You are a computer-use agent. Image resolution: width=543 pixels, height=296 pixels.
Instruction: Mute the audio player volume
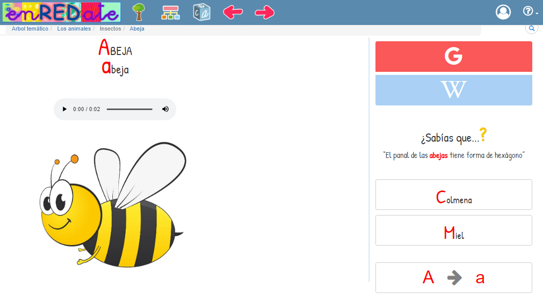pyautogui.click(x=166, y=109)
